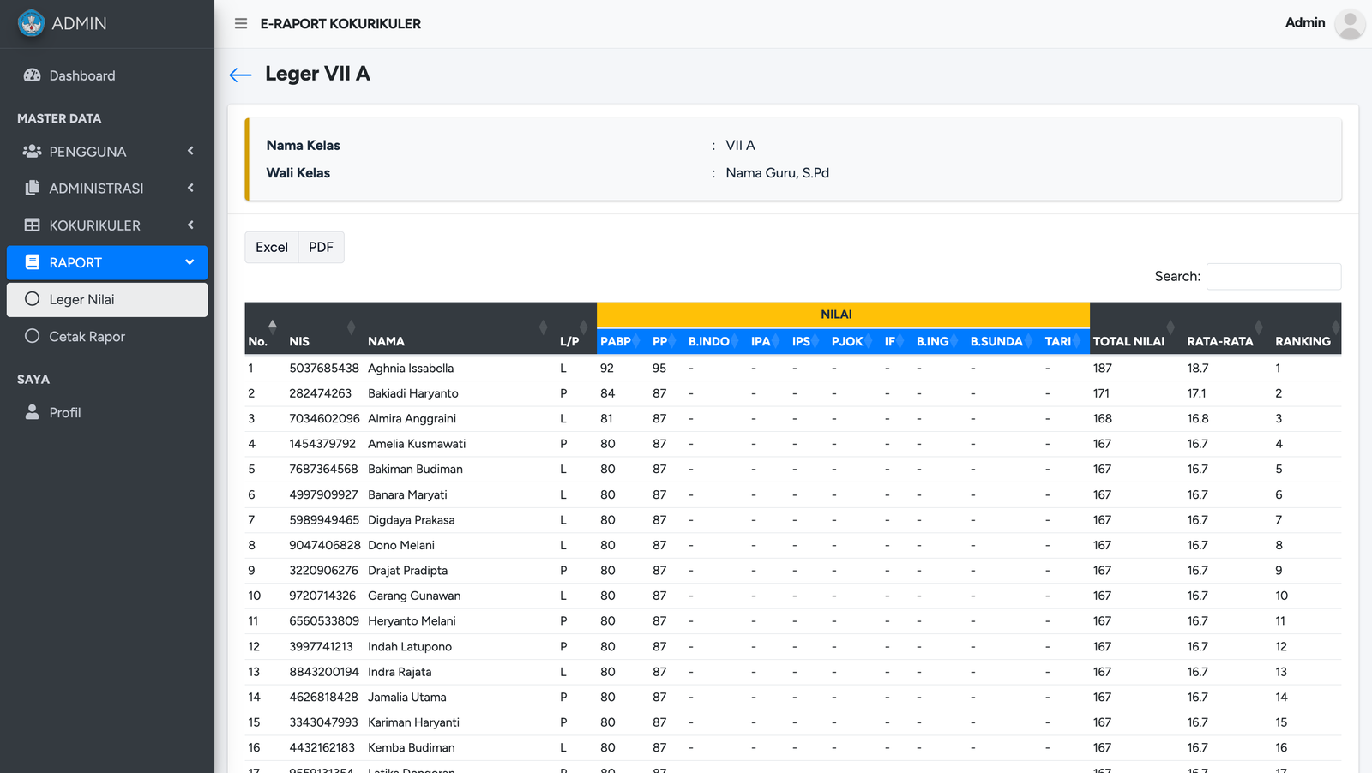Viewport: 1372px width, 773px height.
Task: Expand the ADMINISTRASI menu chevron
Action: pyautogui.click(x=190, y=188)
